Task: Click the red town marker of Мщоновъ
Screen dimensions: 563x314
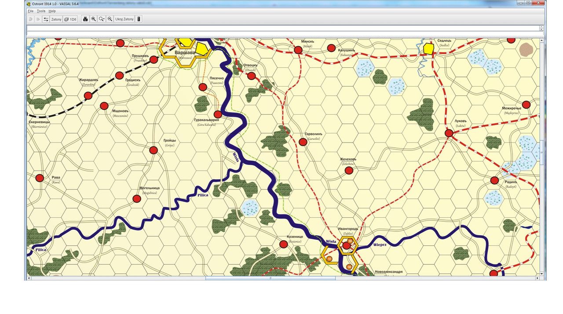Action: (104, 106)
